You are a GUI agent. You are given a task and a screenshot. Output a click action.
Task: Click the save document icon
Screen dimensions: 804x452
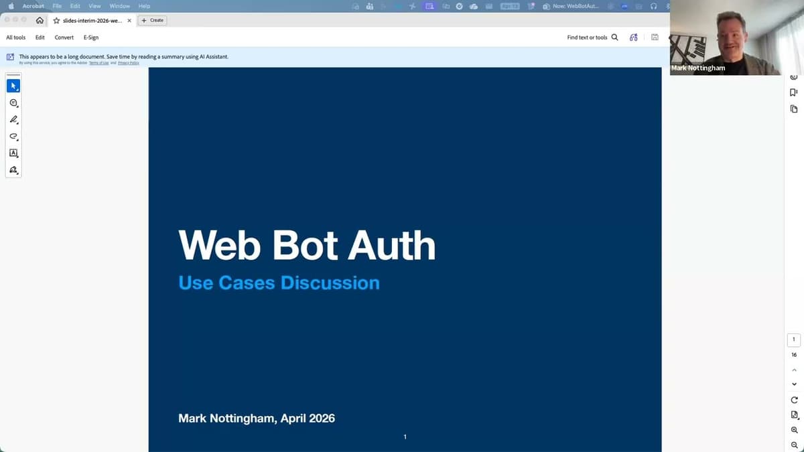click(x=655, y=37)
